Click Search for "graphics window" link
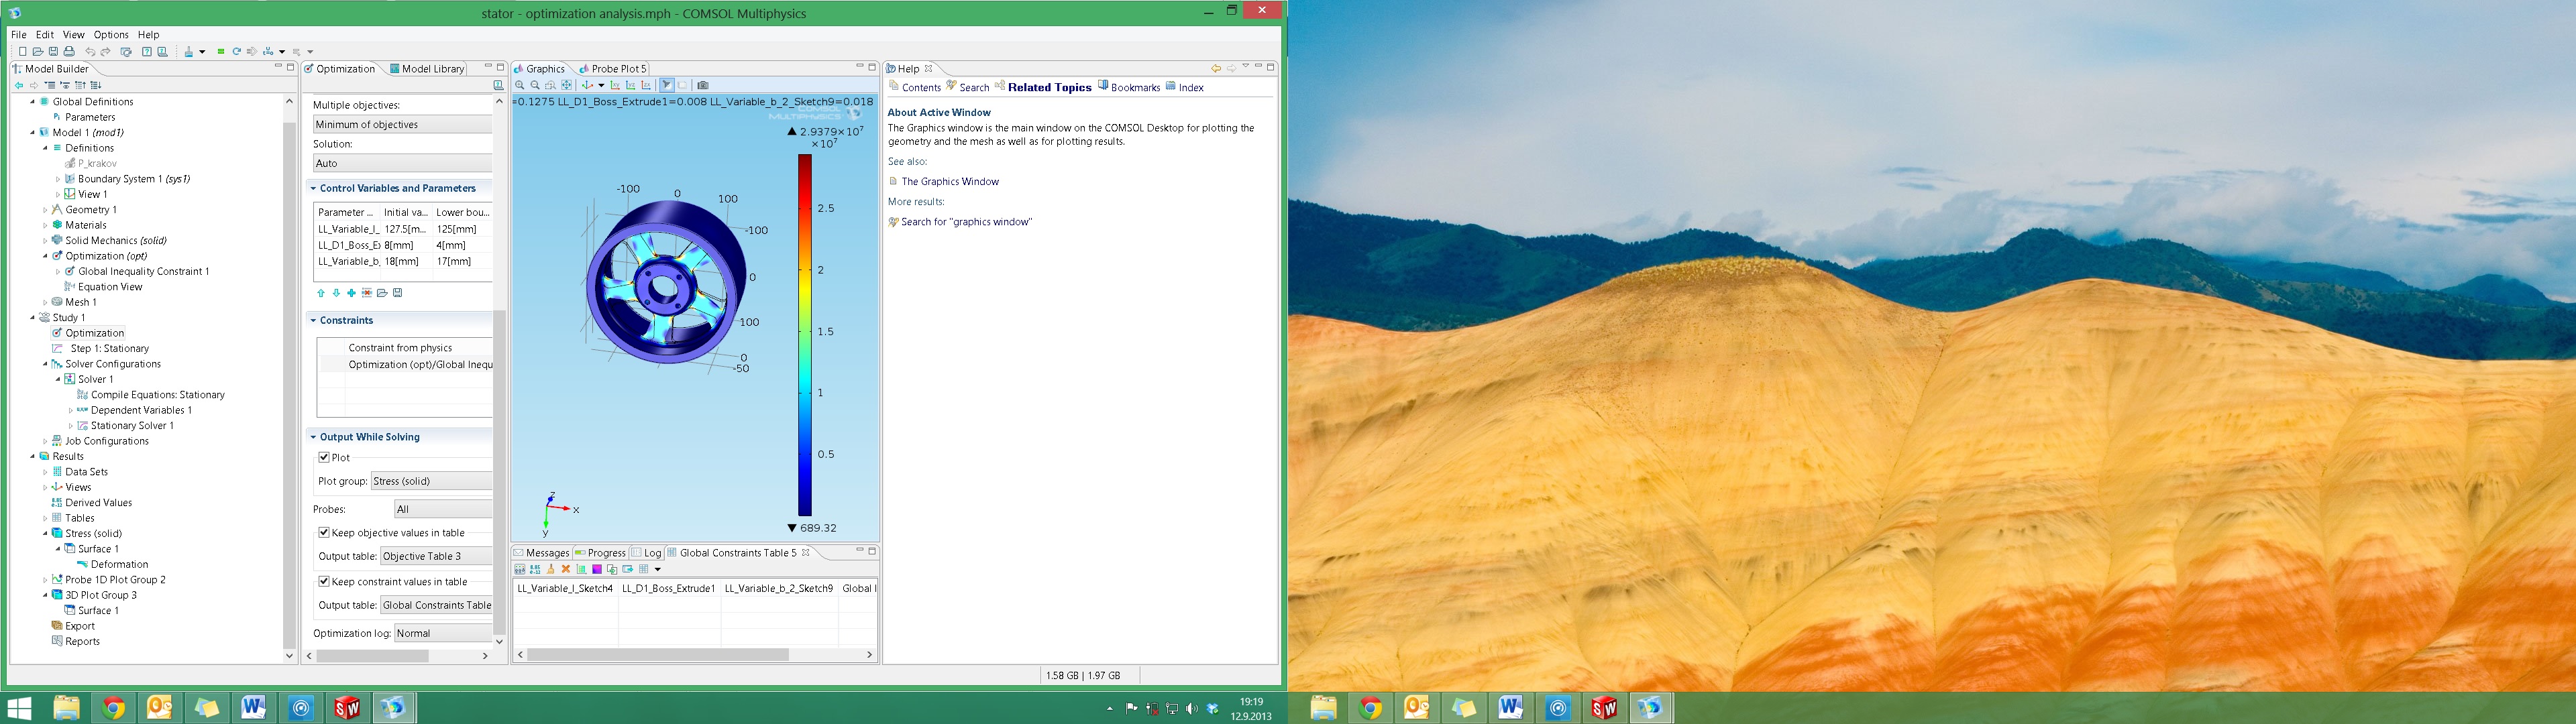This screenshot has height=724, width=2576. (965, 222)
